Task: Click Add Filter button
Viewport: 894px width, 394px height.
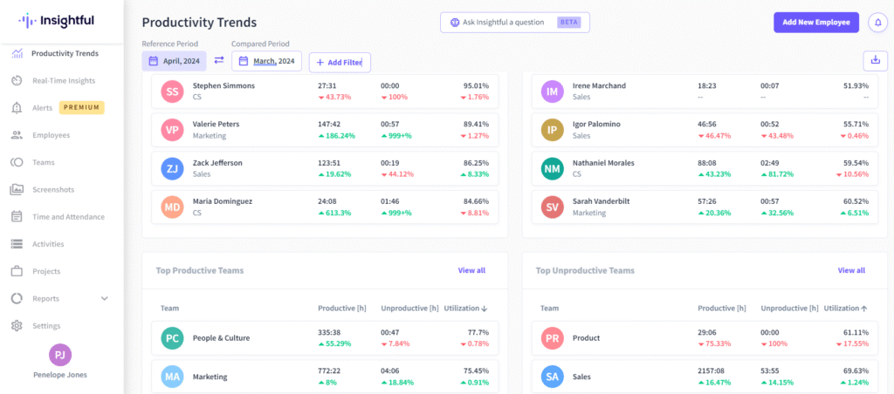Action: coord(340,62)
